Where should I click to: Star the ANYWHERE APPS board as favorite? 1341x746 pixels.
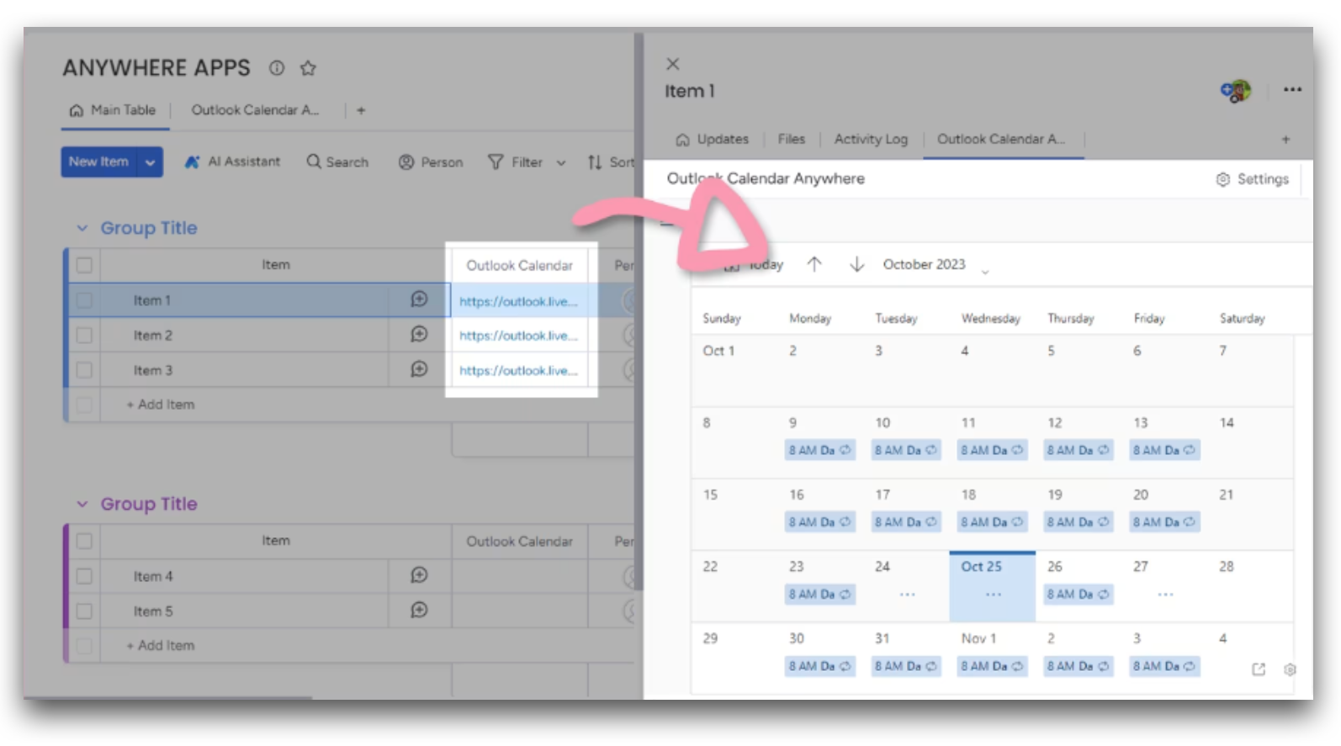(308, 68)
